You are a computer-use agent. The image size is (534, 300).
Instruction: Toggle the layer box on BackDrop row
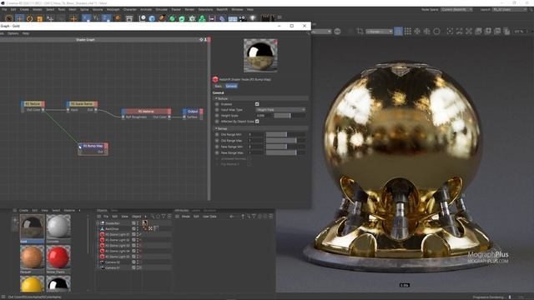click(133, 229)
